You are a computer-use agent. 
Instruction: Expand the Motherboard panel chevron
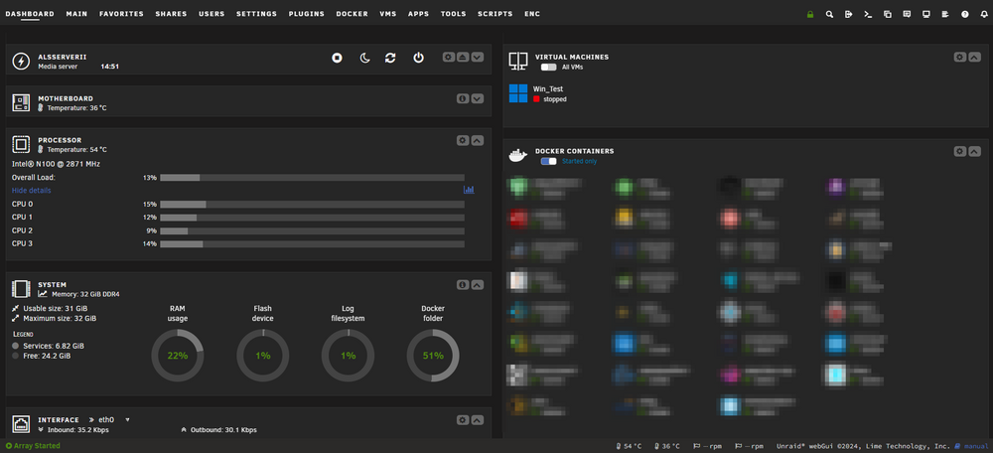478,98
